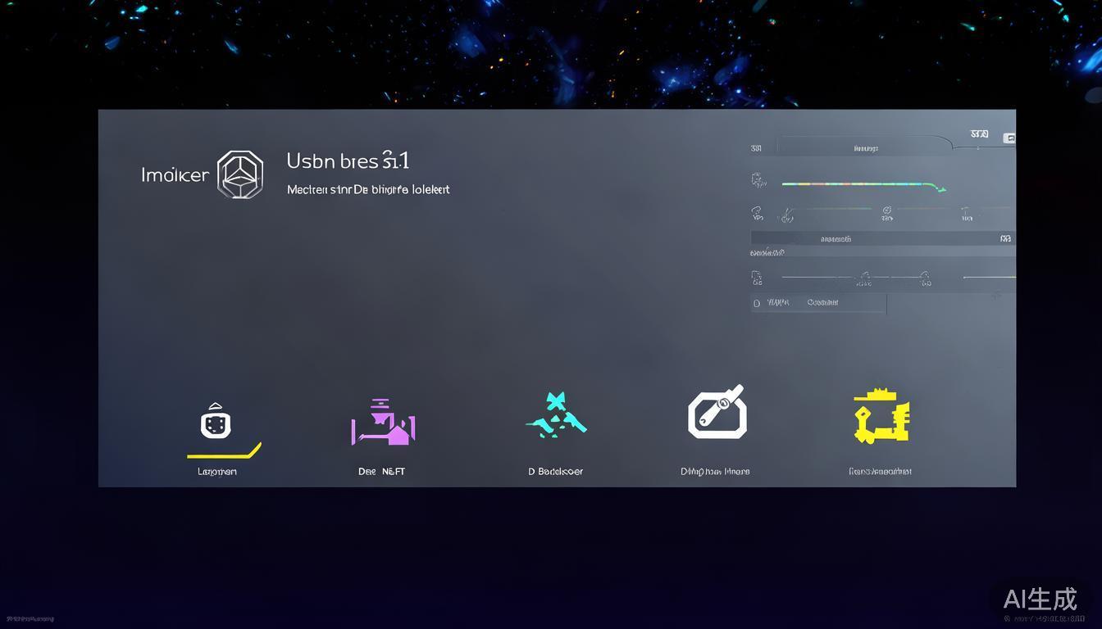Click the Launcher label under the dice icon
The height and width of the screenshot is (629, 1102).
pyautogui.click(x=216, y=471)
